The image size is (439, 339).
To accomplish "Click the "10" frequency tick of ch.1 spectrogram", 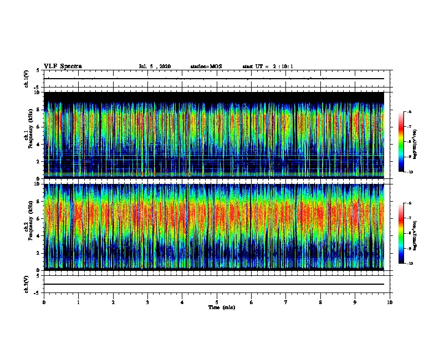I will (37, 93).
